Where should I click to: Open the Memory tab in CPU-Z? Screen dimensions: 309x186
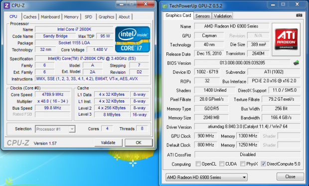tap(71, 17)
